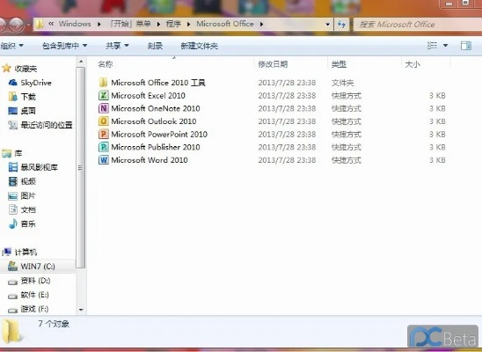The image size is (482, 352).
Task: Select the Microsoft Excel 2010 shortcut icon
Action: click(103, 95)
